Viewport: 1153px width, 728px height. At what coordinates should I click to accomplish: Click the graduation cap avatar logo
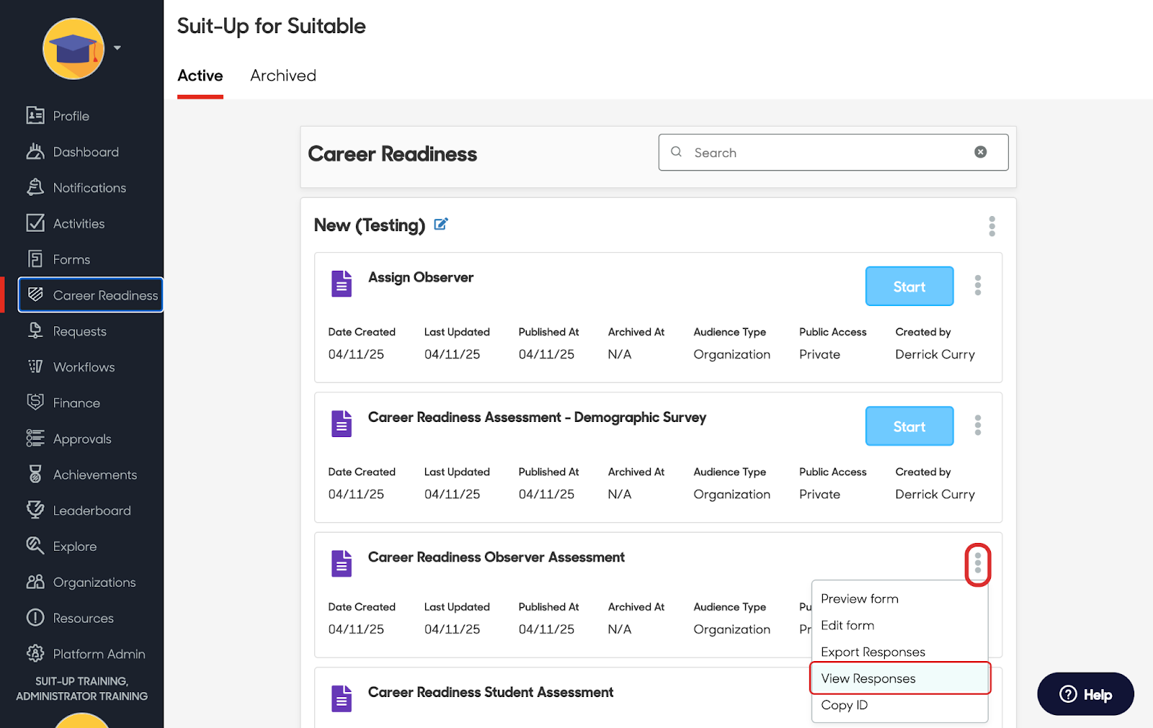74,48
